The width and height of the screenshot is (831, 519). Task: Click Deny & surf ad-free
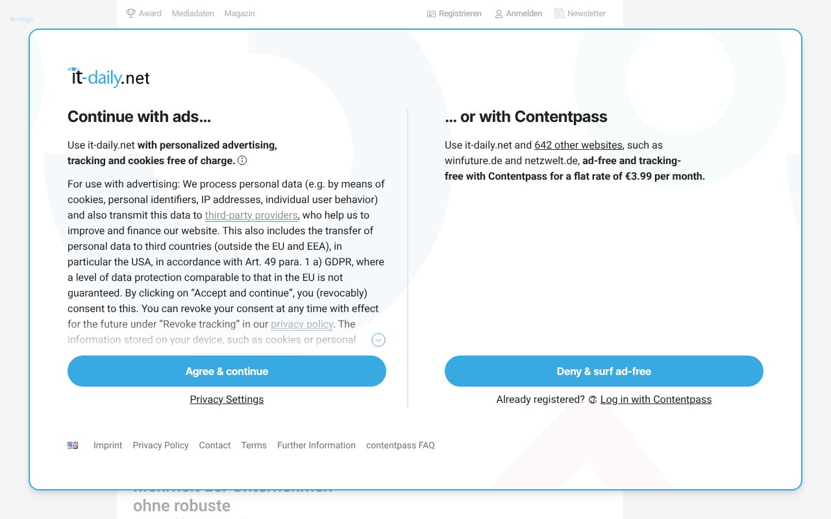point(604,371)
